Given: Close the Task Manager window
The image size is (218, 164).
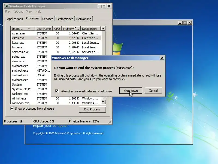Looking at the screenshot, I should click(109, 6).
